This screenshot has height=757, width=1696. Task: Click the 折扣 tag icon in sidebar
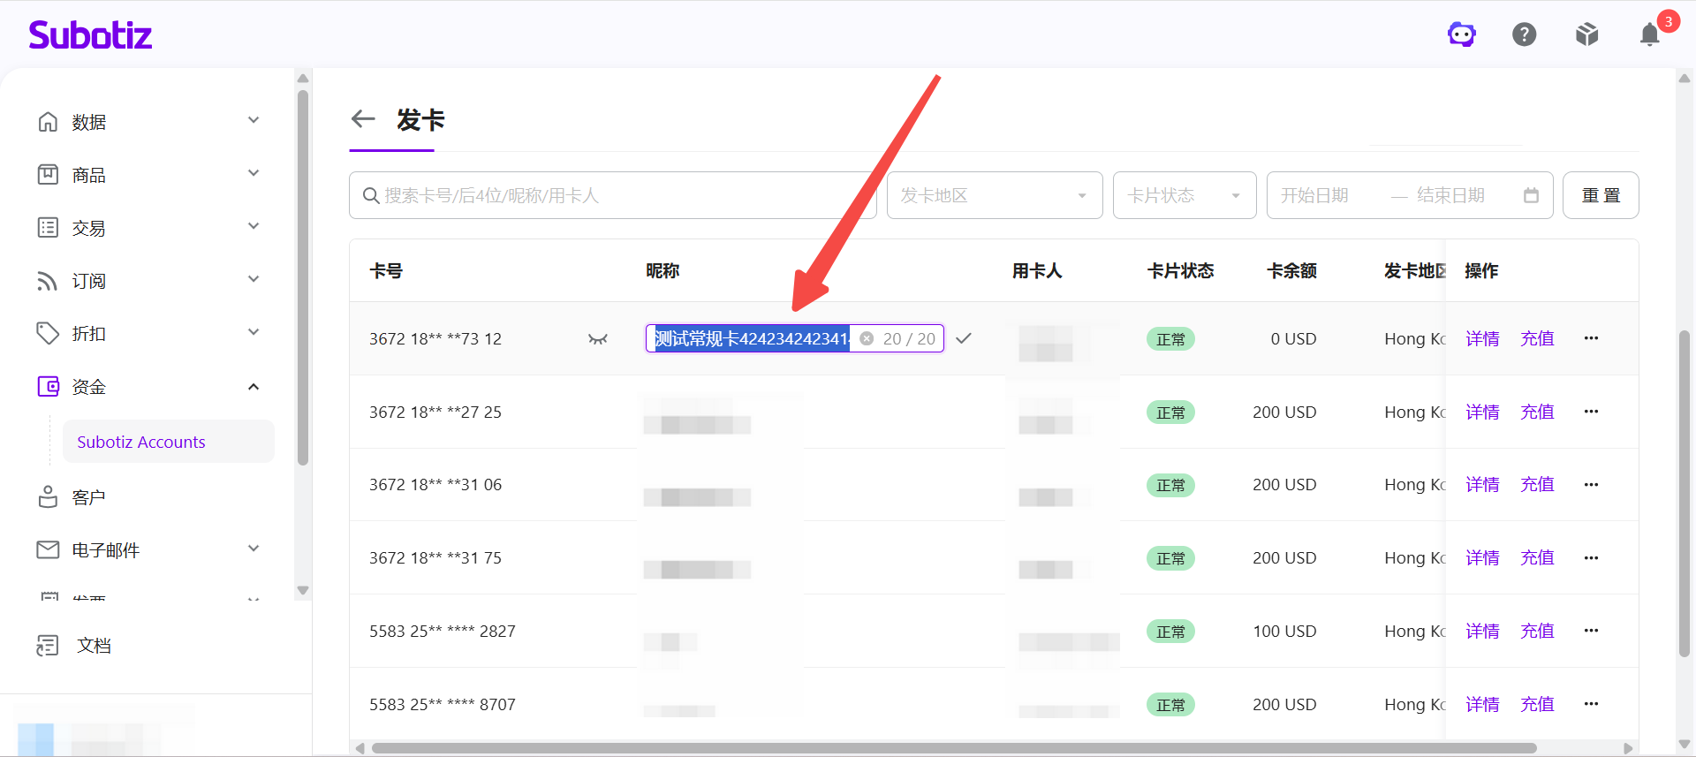click(x=48, y=333)
